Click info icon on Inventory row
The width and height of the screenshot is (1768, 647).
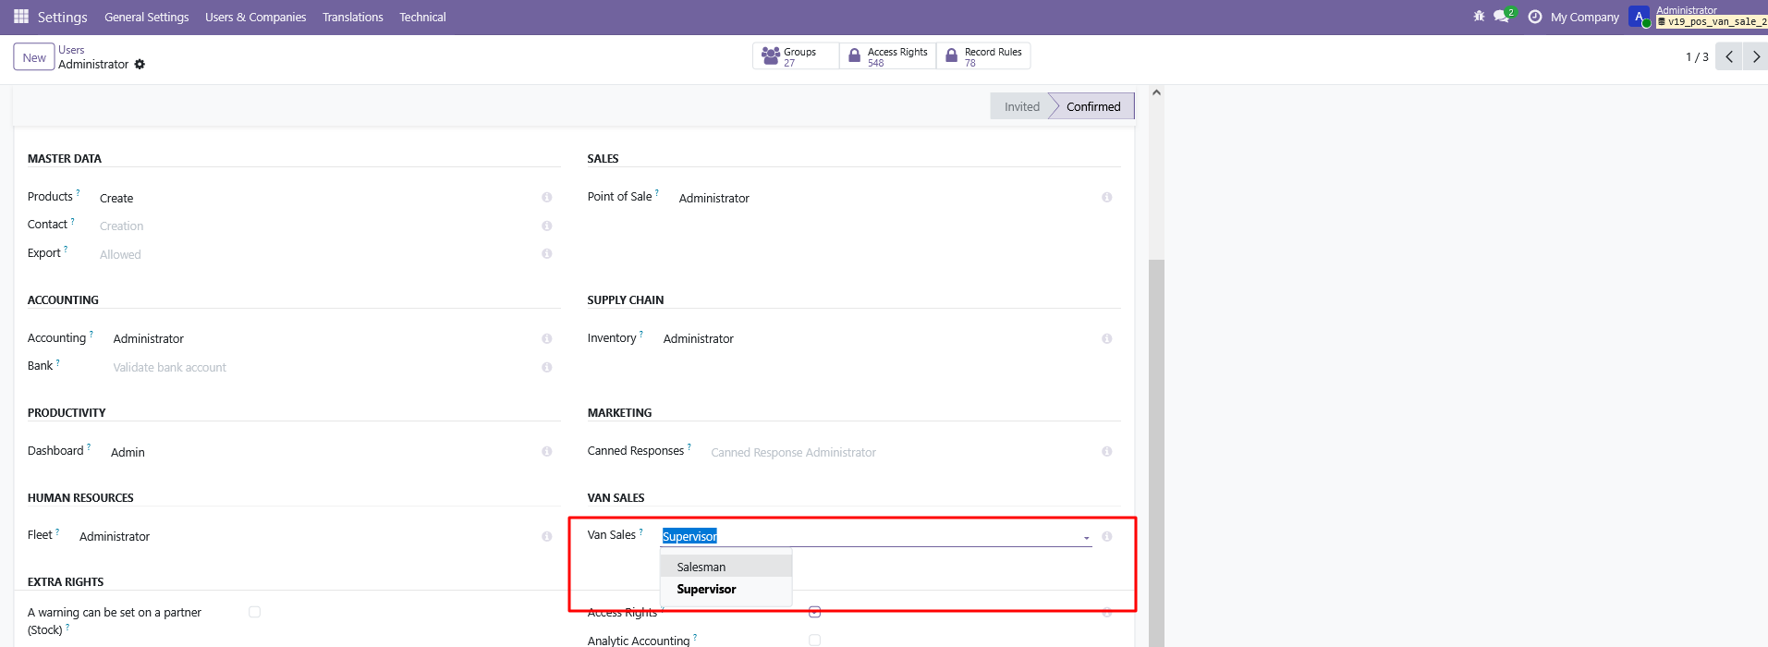click(1106, 339)
